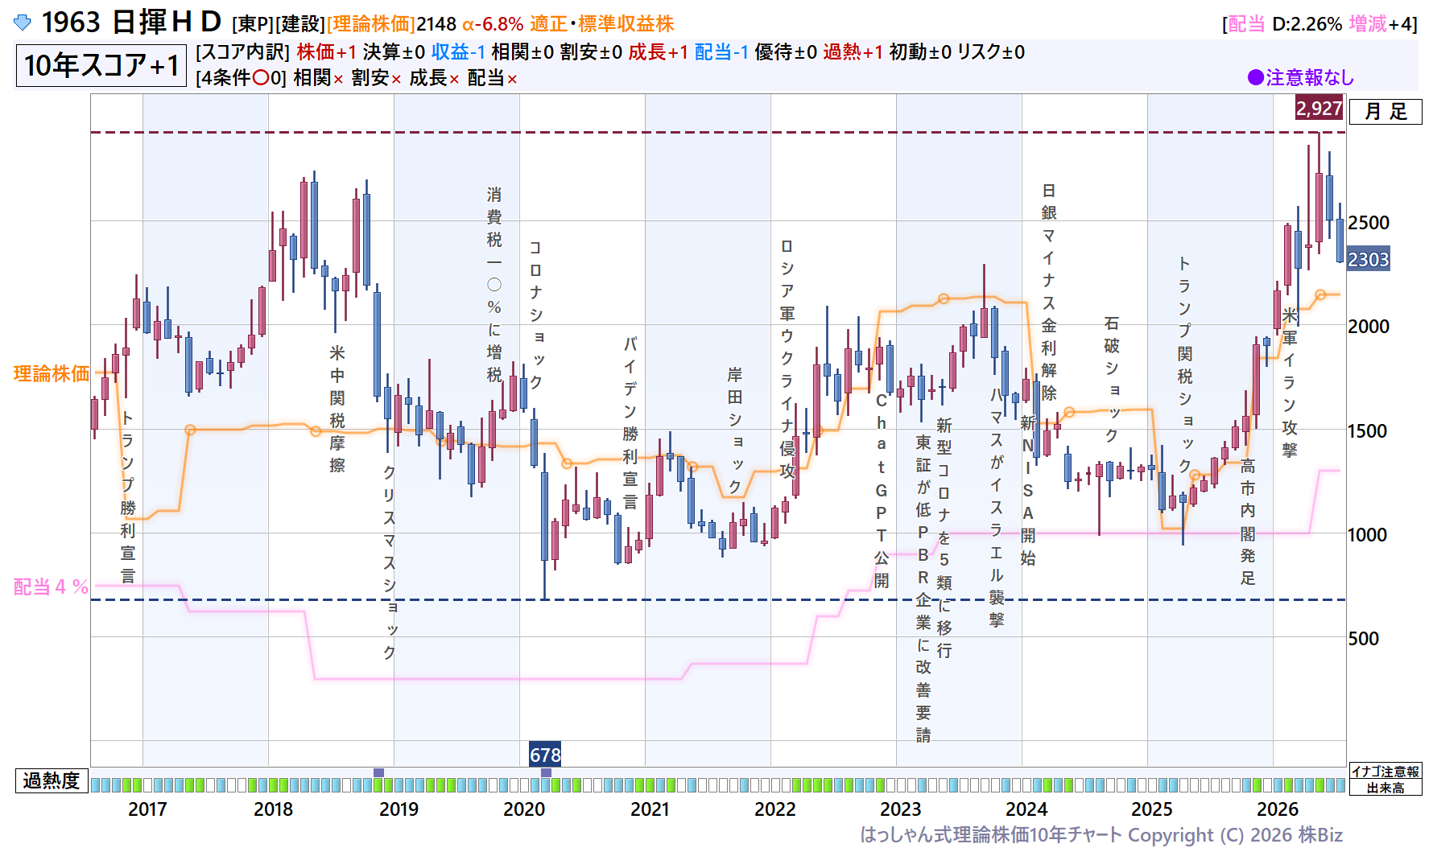The height and width of the screenshot is (848, 1433).
Task: Click the 新型コロナを5類に移行 annotation
Action: pos(944,538)
